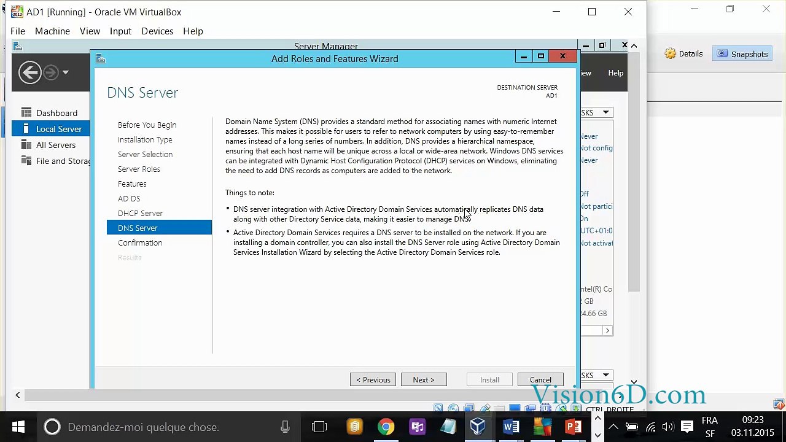Click the taskbar overflow up arrow
Viewport: 786px width, 442px height.
coord(597,419)
